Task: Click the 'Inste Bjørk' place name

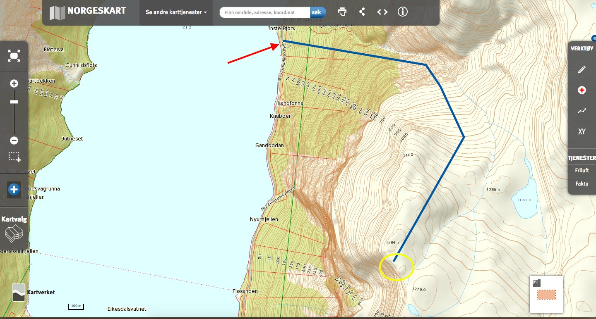Action: pos(282,29)
